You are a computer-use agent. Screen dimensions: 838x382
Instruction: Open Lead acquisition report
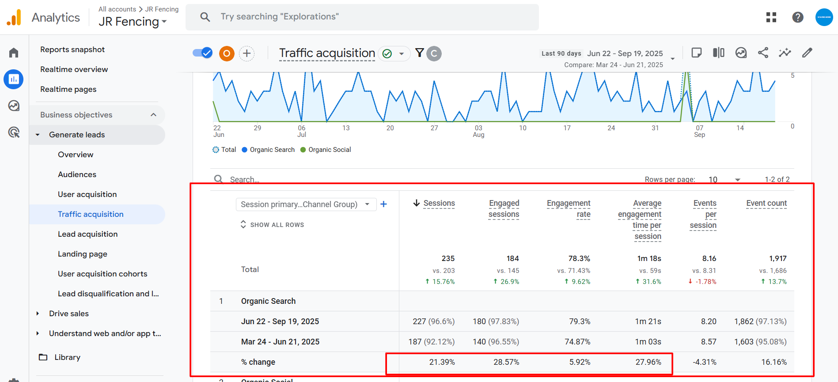[87, 234]
